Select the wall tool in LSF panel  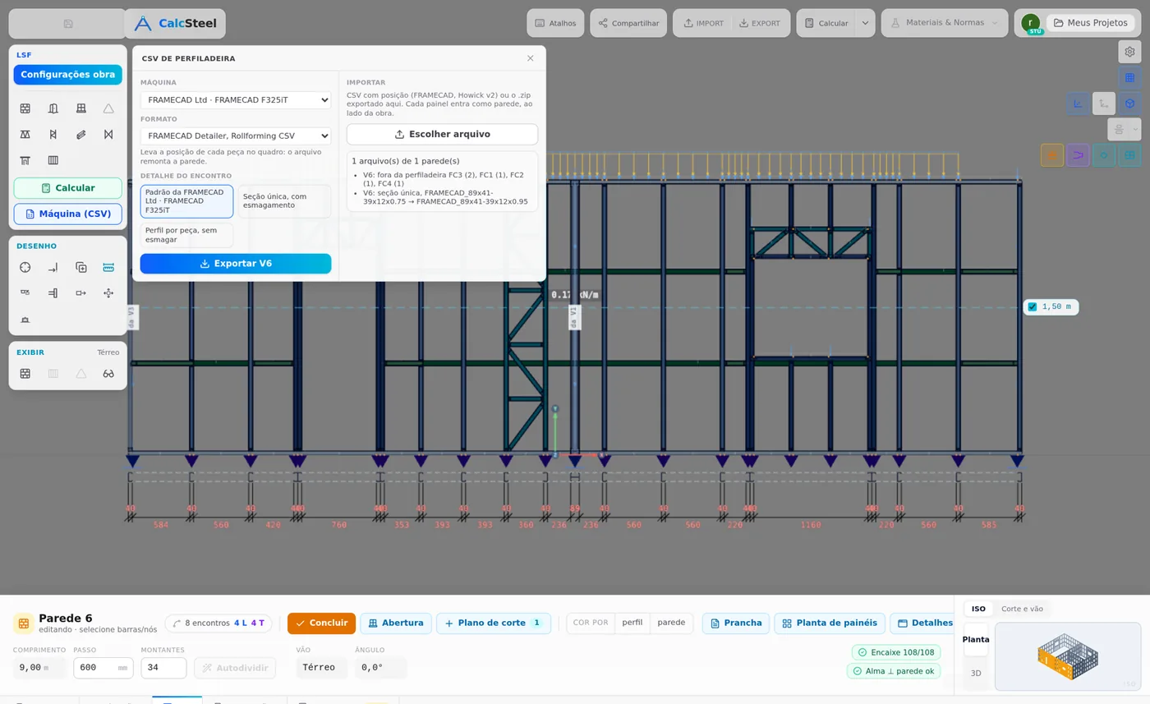[x=25, y=108]
